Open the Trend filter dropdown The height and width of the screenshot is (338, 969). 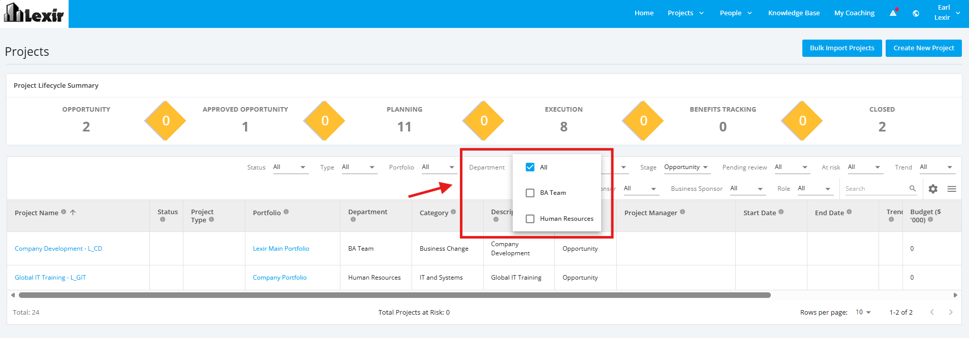tap(937, 167)
